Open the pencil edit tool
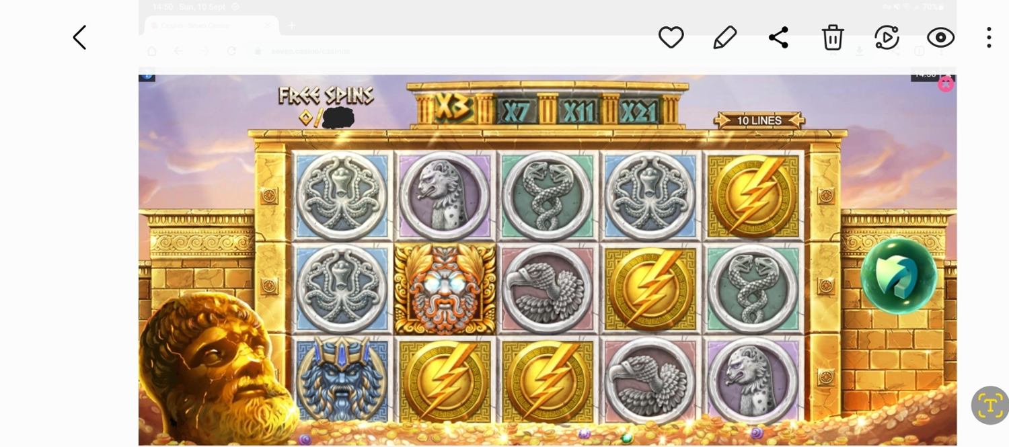The width and height of the screenshot is (1009, 447). point(724,38)
